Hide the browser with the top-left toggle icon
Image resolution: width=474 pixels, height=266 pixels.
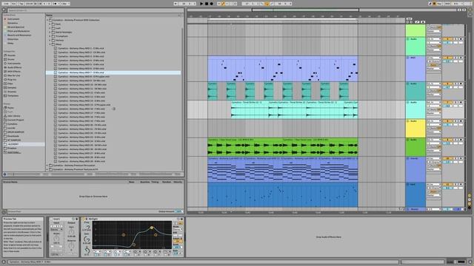coord(4,10)
